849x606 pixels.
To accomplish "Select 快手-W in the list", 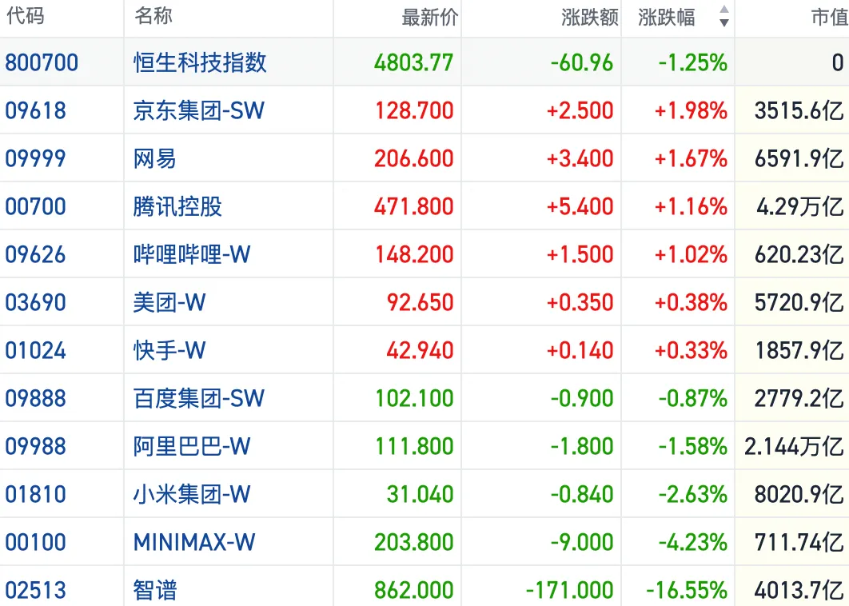I will (169, 350).
